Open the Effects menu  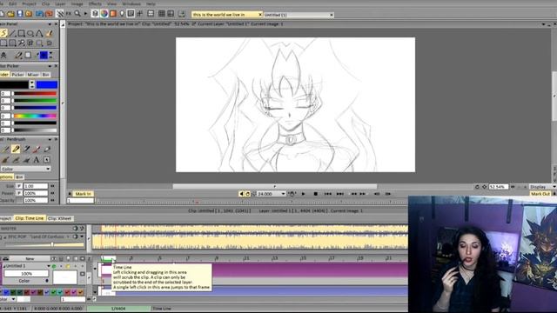[95, 3]
